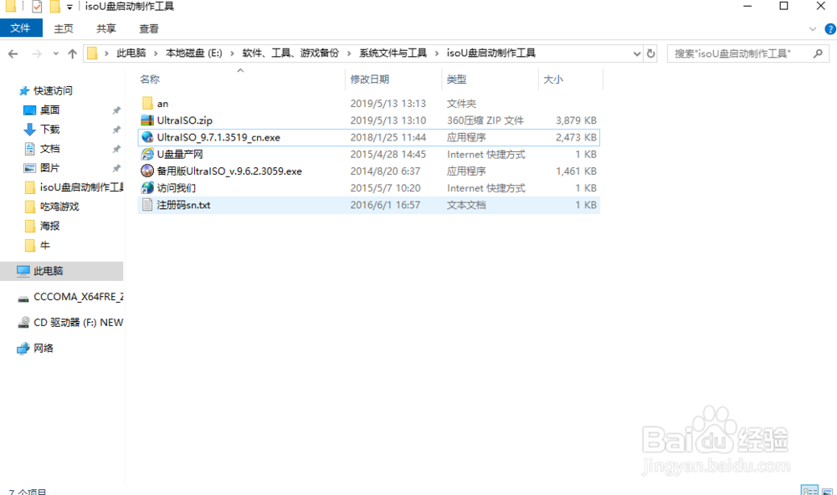Sort by 类型 column header

click(456, 79)
